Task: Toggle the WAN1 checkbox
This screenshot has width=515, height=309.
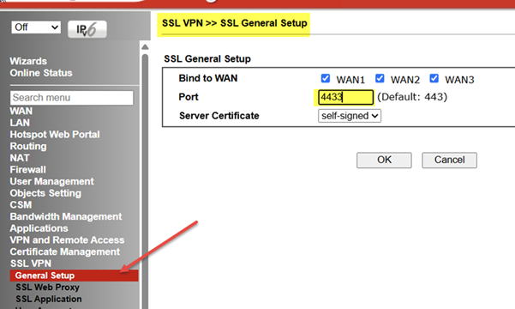Action: (x=325, y=78)
